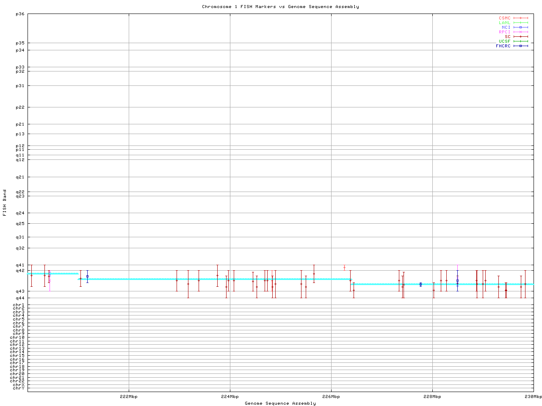Viewport: 542px width, 406px height.
Task: Click the blue square marker just before 228Mbp
Action: click(420, 285)
